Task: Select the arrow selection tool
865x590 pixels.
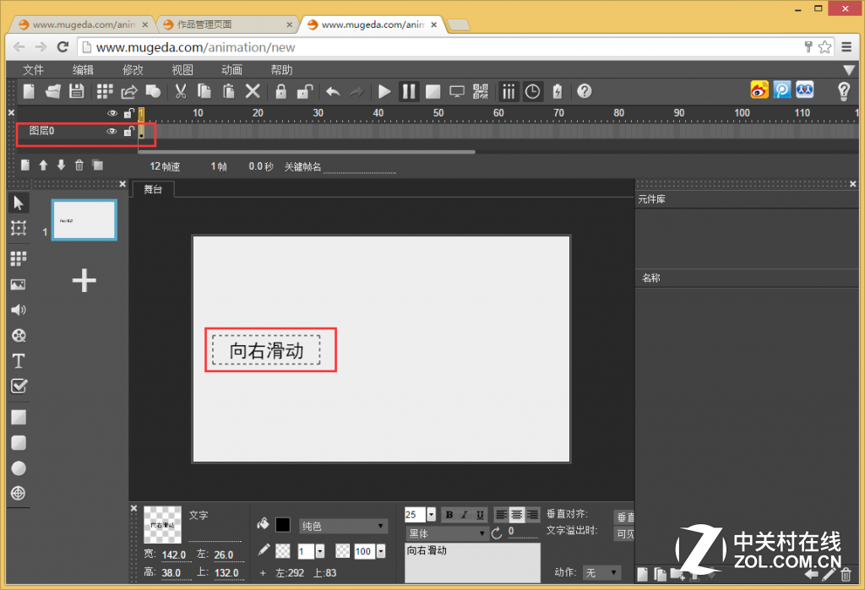Action: 19,203
